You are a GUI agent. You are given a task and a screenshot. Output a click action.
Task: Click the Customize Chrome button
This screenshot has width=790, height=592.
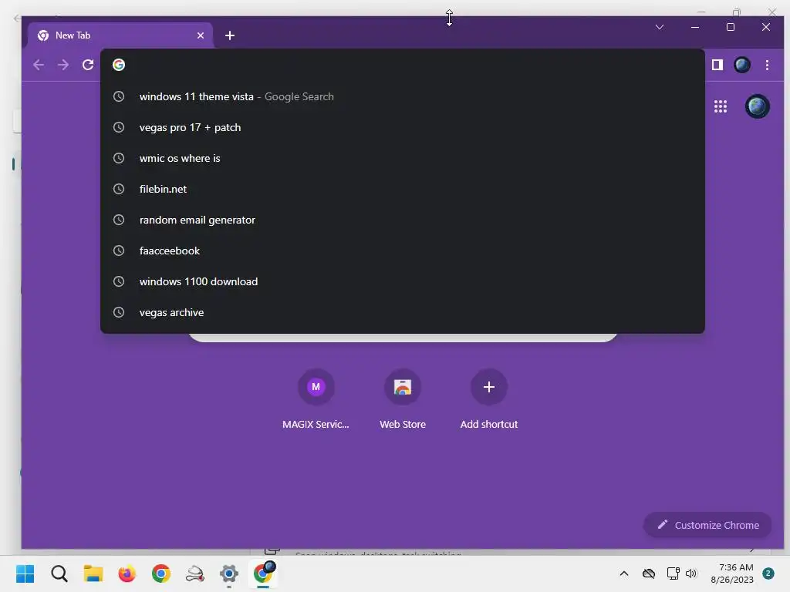pyautogui.click(x=707, y=525)
